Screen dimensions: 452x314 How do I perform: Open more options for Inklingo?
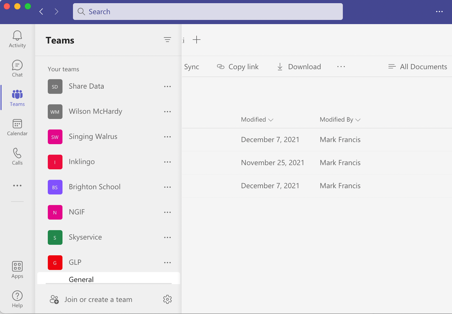click(x=168, y=162)
